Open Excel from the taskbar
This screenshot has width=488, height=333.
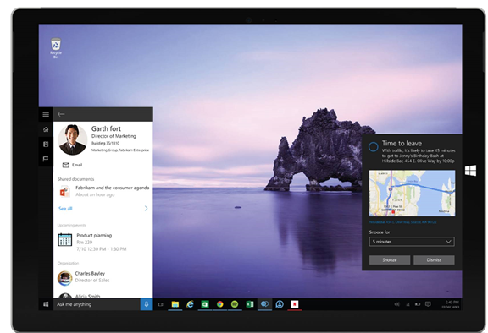coord(250,304)
